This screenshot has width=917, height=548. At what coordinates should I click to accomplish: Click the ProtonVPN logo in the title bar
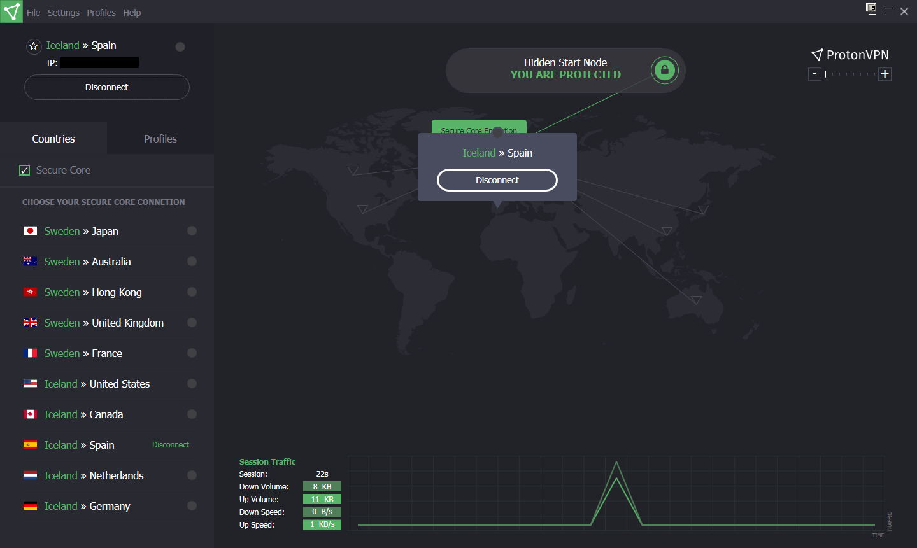tap(11, 11)
